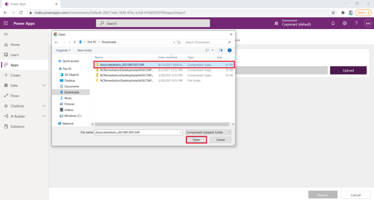The width and height of the screenshot is (374, 200).
Task: Open the address bar path history dropdown
Action: tap(174, 42)
